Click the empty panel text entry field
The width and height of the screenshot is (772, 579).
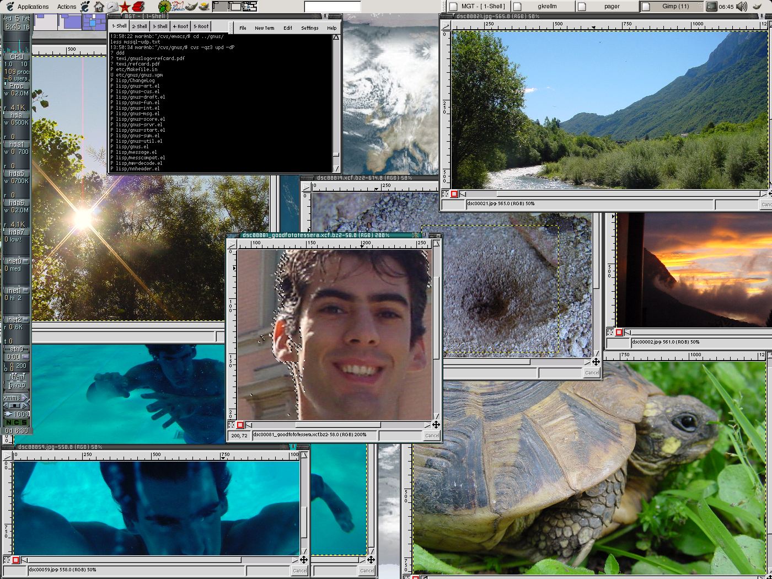(333, 7)
